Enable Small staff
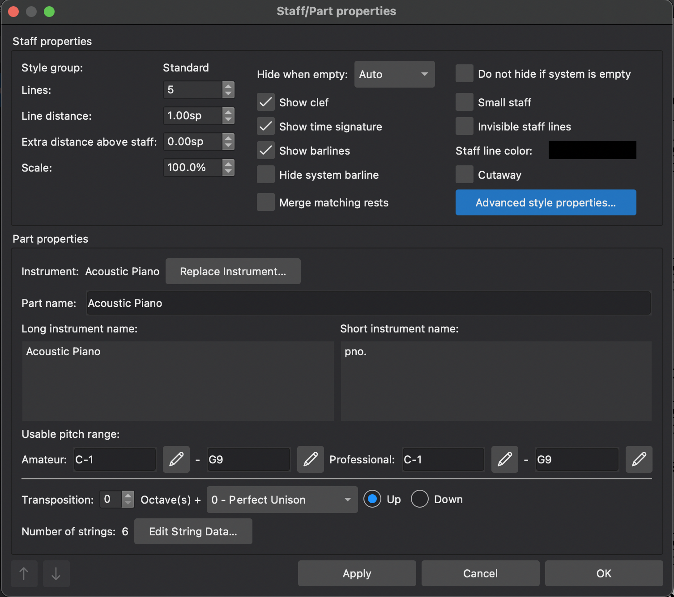Image resolution: width=674 pixels, height=597 pixels. coord(464,102)
